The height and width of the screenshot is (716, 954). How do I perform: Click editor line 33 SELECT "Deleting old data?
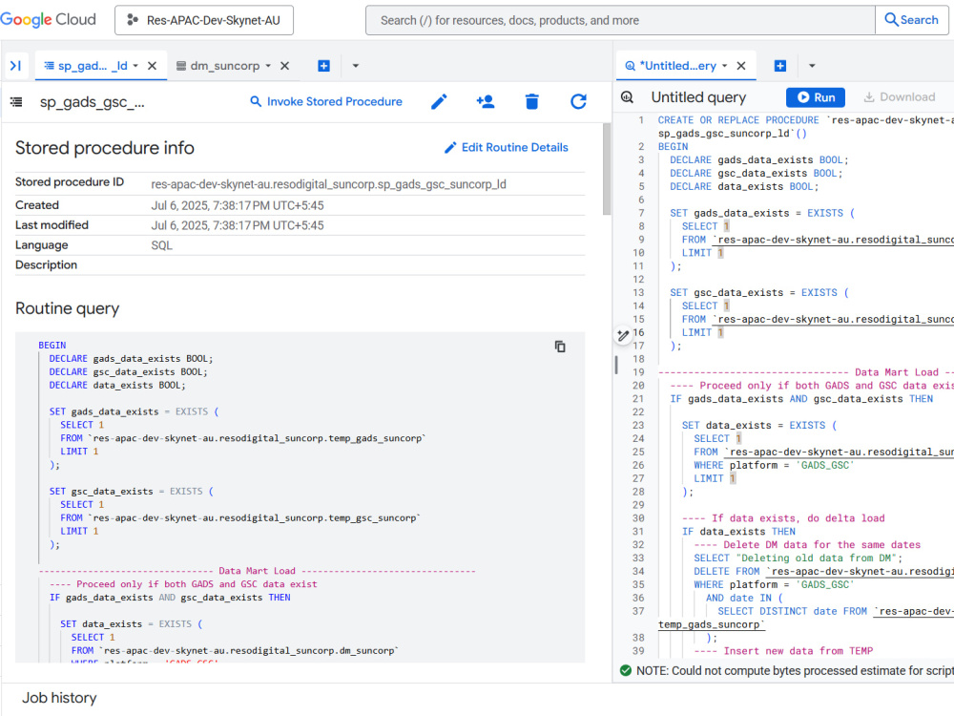click(x=798, y=558)
